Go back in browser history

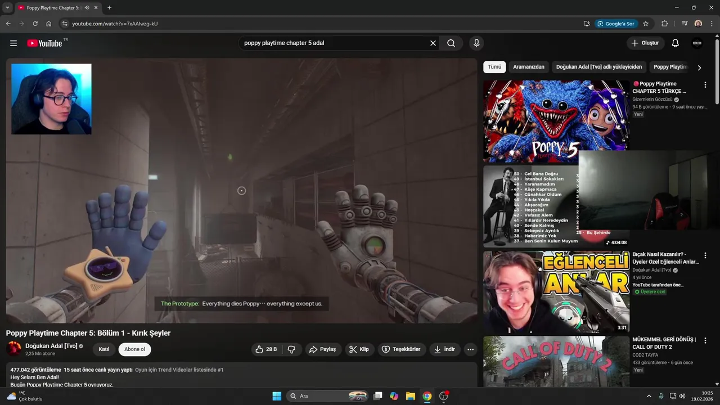click(x=8, y=24)
